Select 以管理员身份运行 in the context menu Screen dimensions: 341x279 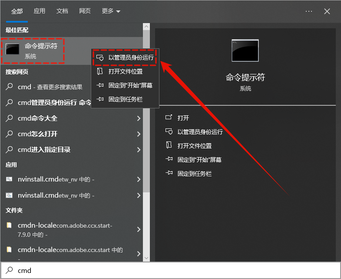click(125, 57)
